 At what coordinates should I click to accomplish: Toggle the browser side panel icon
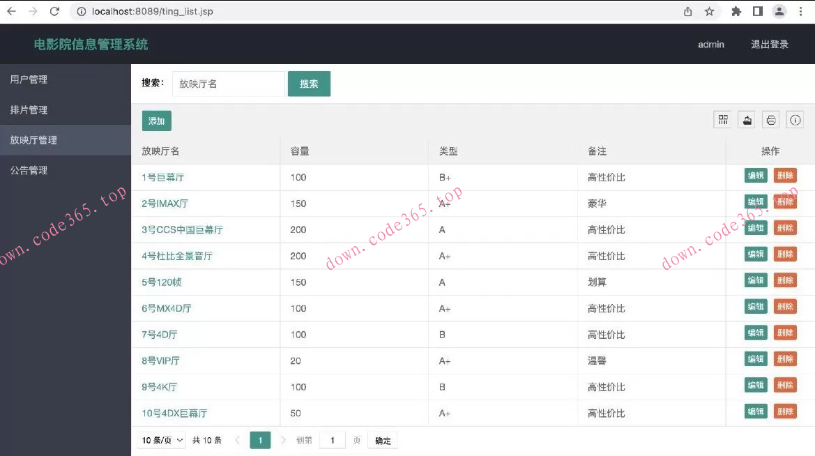point(757,11)
